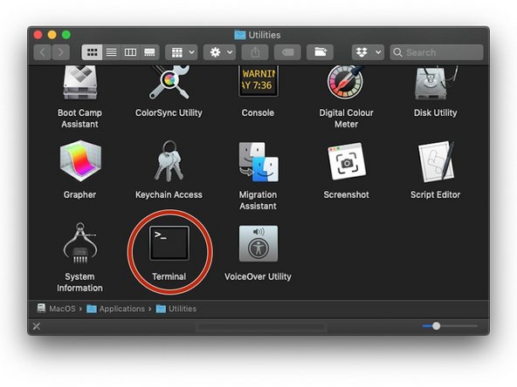Screen dimensions: 517x387
Task: Switch to column view
Action: point(131,52)
